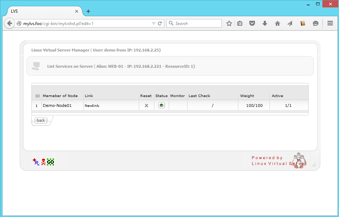The height and width of the screenshot is (217, 339).
Task: Click the Pocket icon in the toolbar
Action: point(252,23)
